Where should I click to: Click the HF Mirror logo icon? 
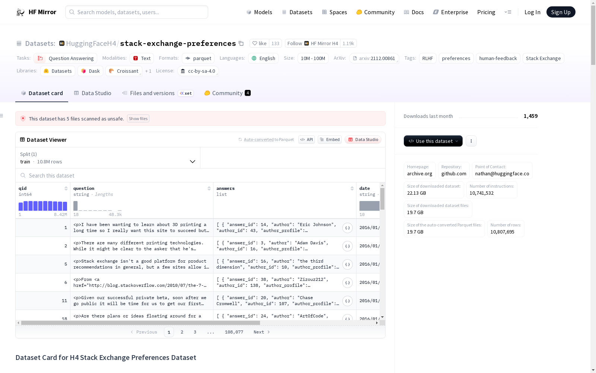point(20,12)
